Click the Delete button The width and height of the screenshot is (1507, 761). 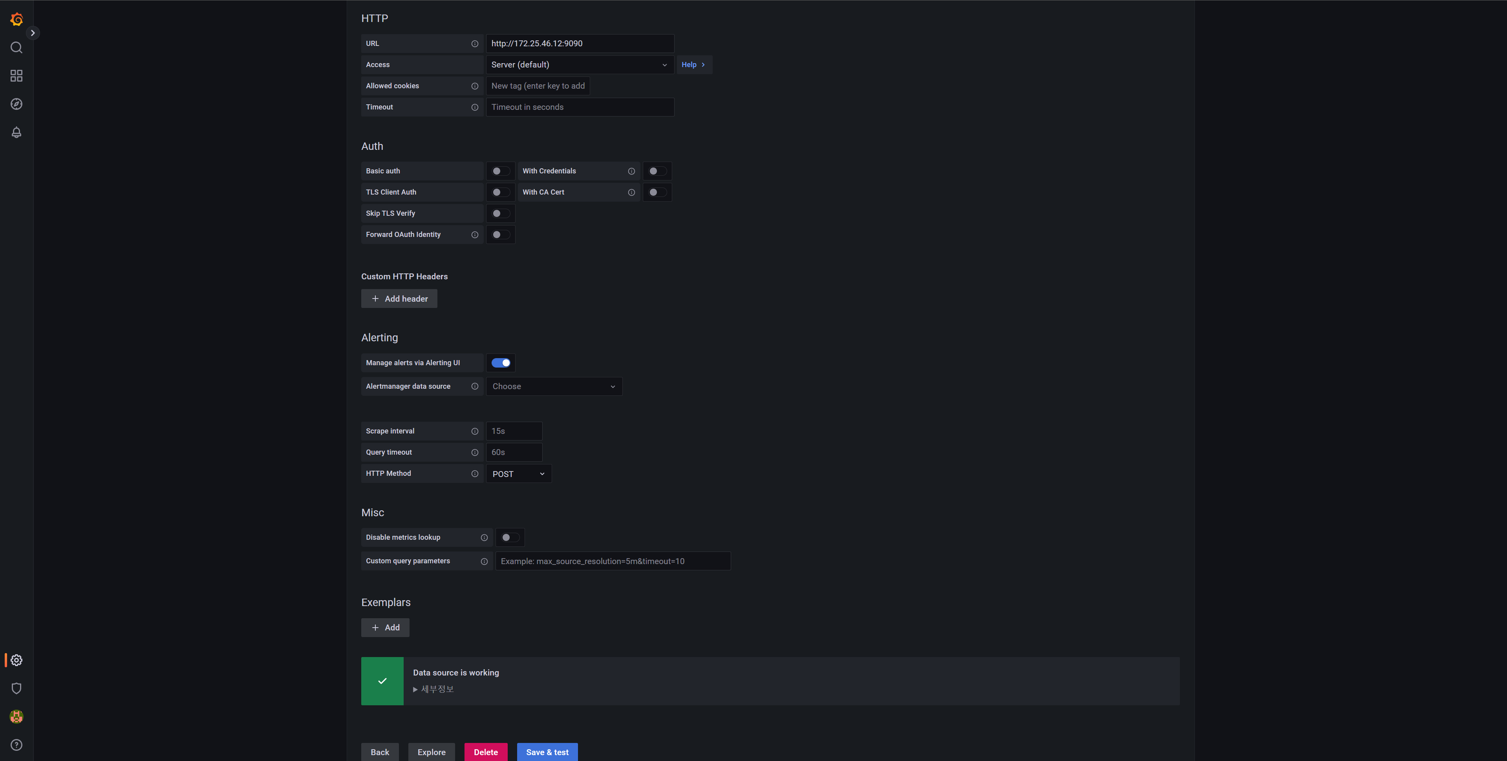point(486,752)
